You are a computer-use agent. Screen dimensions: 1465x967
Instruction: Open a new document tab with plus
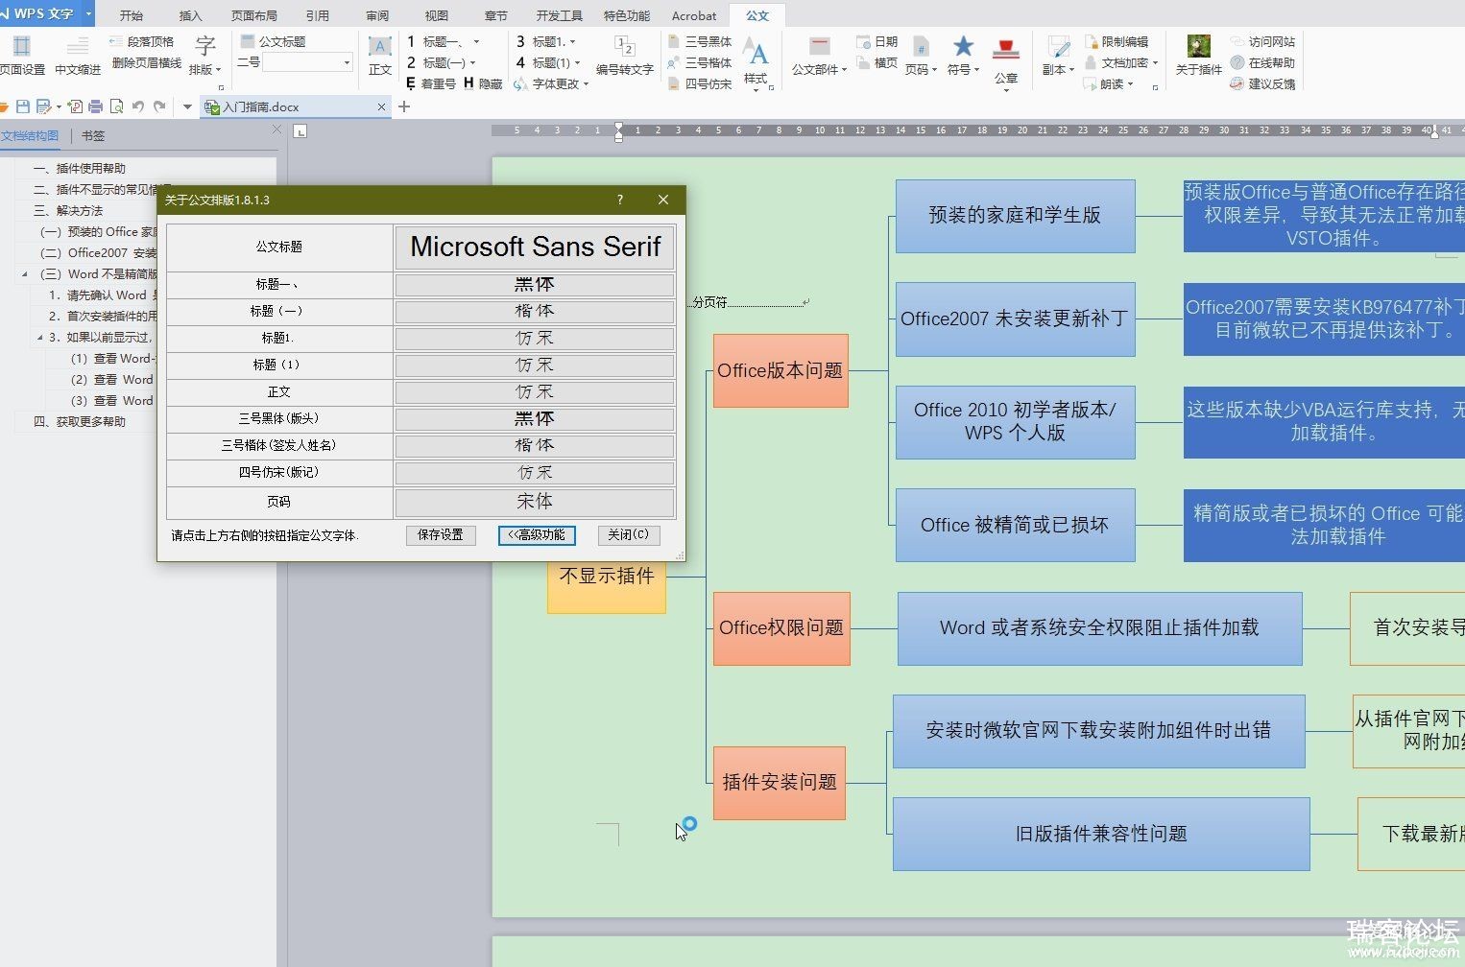click(404, 106)
